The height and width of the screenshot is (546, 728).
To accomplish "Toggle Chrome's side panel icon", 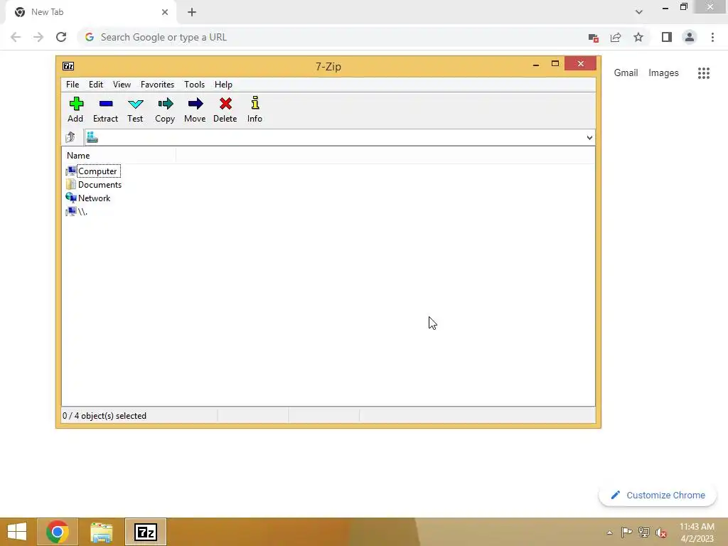I will click(x=667, y=37).
